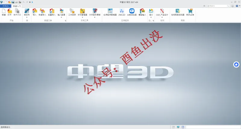241x129 pixels.
Task: Click the redo arrow in quick access toolbar
Action: click(27, 2)
